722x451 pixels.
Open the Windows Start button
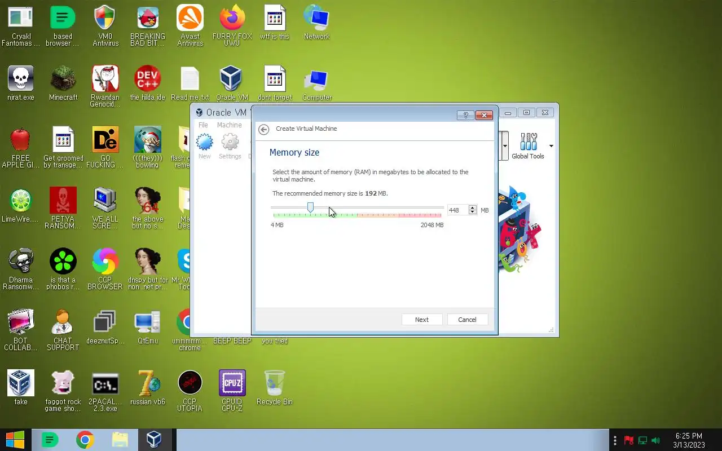point(15,440)
